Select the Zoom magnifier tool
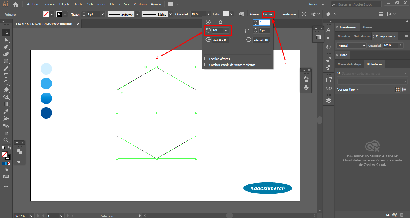The image size is (410, 218). pyautogui.click(x=6, y=140)
